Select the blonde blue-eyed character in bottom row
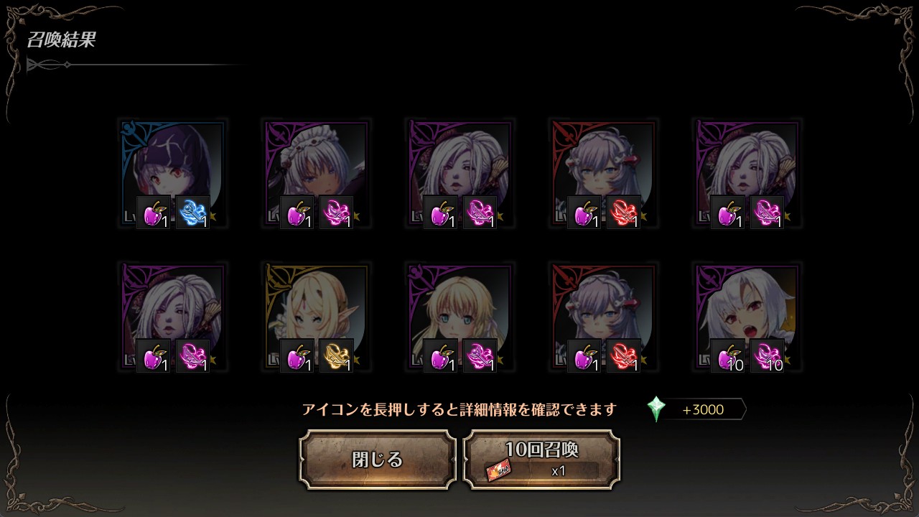This screenshot has height=517, width=919. tap(459, 317)
